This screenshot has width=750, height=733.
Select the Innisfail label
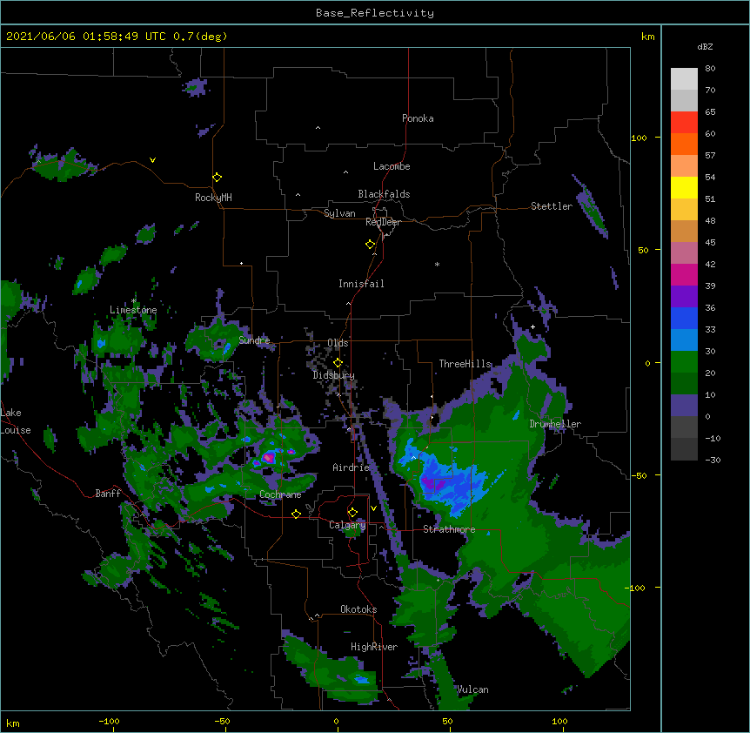click(x=361, y=284)
